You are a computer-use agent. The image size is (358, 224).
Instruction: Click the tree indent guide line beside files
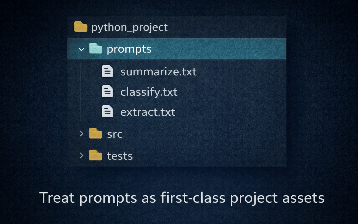tap(81, 92)
